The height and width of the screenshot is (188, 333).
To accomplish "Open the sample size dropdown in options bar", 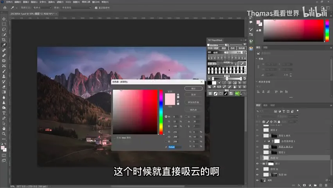I will click(42, 8).
